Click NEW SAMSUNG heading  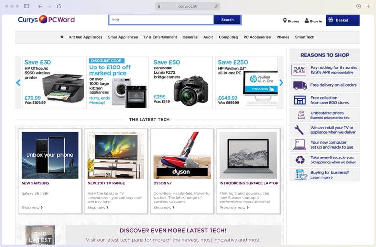click(35, 183)
